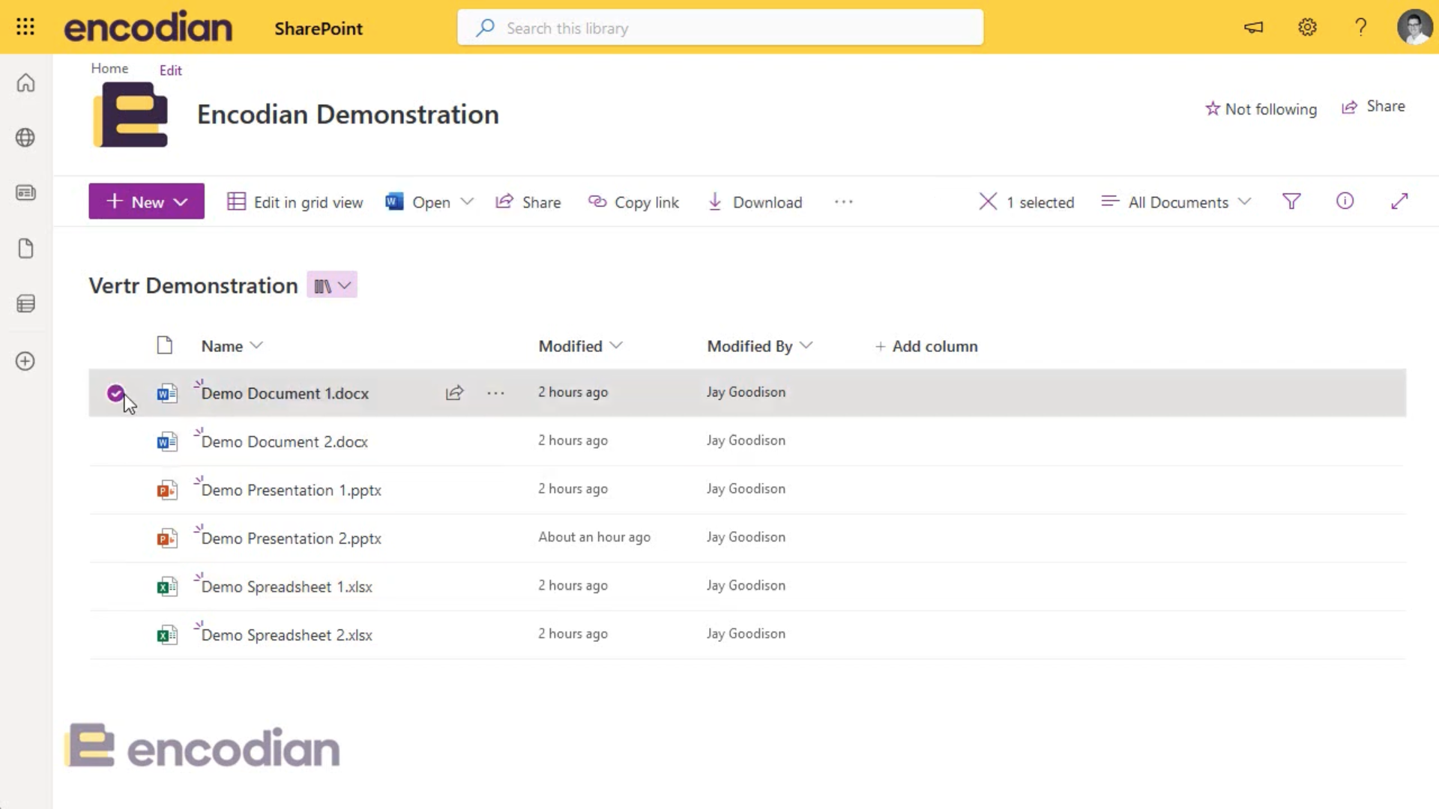Viewport: 1439px width, 809px height.
Task: Click Excel icon of Demo Spreadsheet 2.xlsx
Action: pyautogui.click(x=167, y=635)
